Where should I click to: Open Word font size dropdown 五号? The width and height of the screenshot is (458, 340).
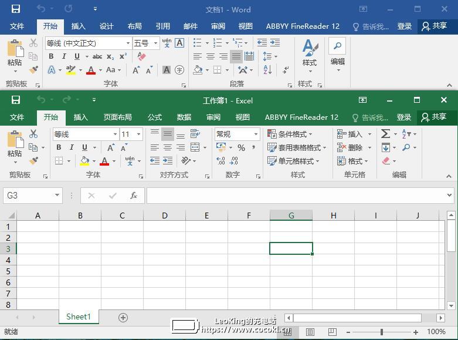(155, 43)
